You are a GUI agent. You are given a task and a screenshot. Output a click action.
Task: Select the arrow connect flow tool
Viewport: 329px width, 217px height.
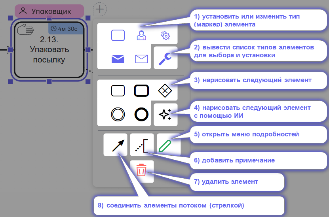115,145
